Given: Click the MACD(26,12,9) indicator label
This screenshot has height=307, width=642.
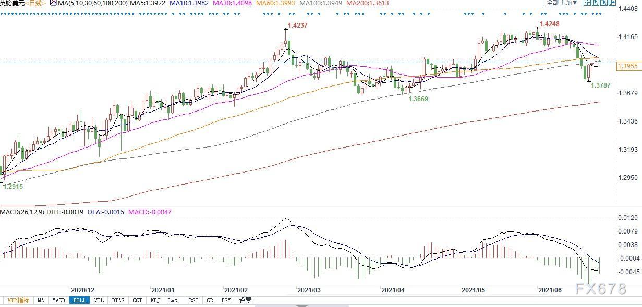Looking at the screenshot, I should click(x=22, y=212).
